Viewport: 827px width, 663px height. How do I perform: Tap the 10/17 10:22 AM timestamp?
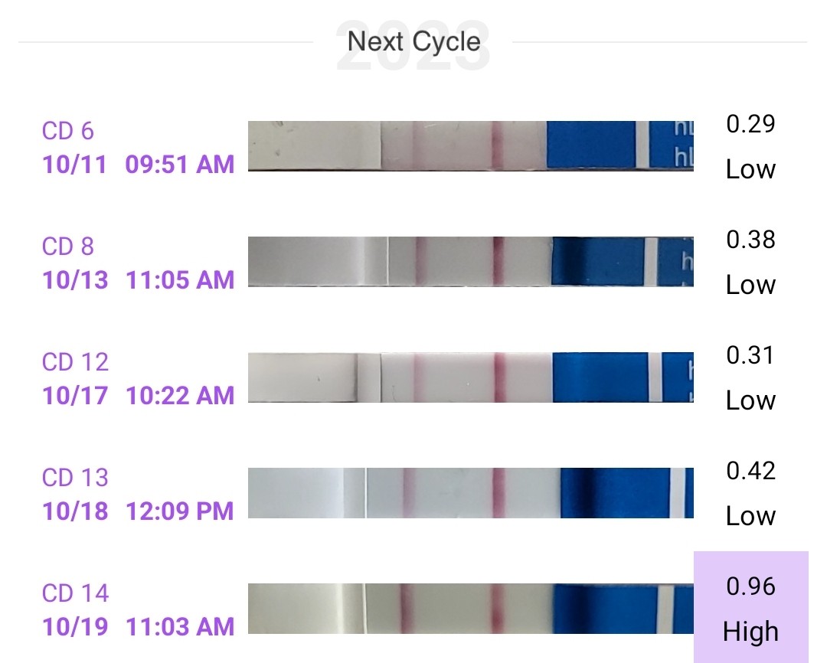point(139,395)
